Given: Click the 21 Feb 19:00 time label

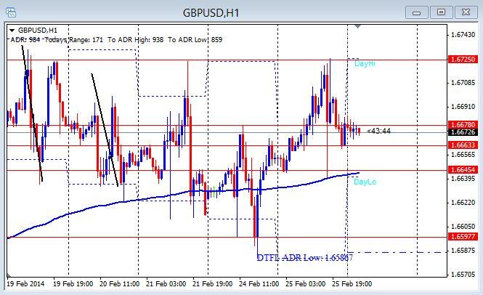Looking at the screenshot, I should point(212,283).
